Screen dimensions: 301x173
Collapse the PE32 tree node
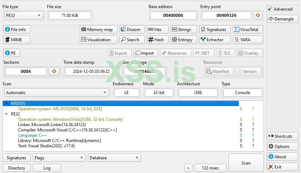(6, 114)
